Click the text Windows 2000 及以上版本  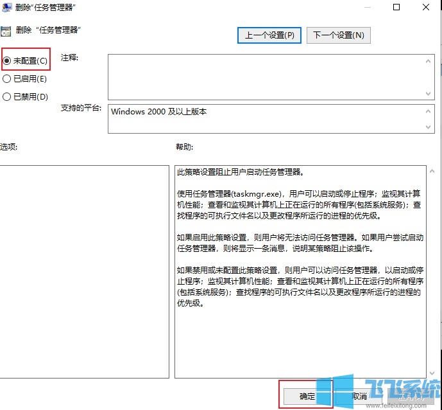[x=158, y=112]
